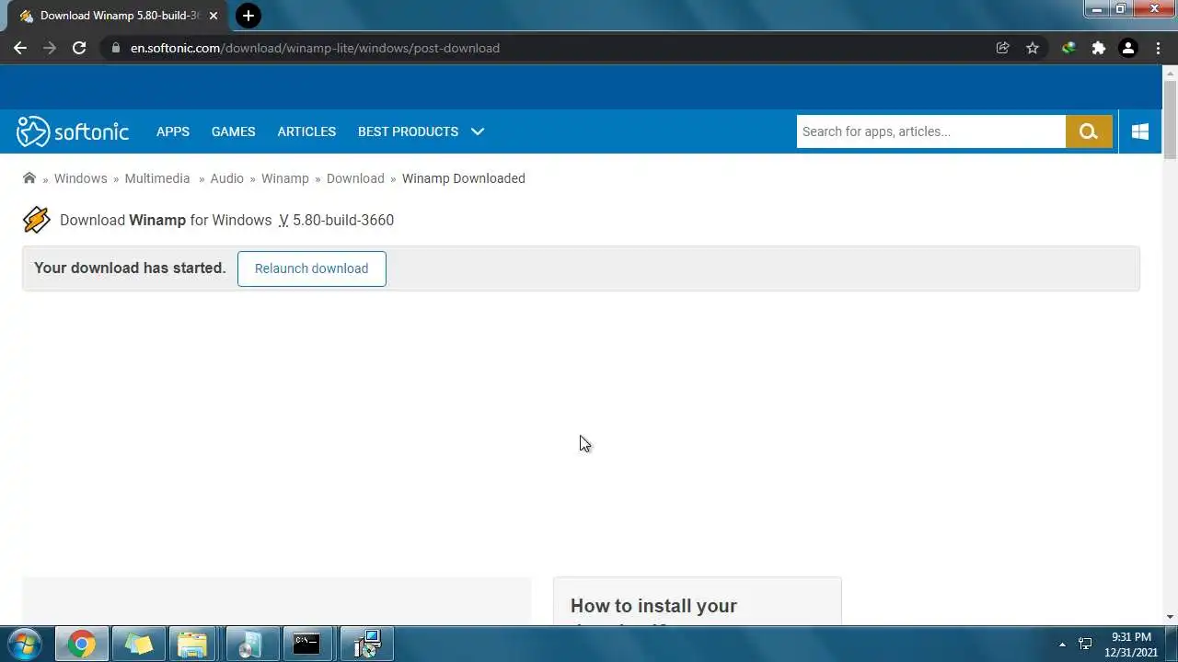Click the page vertical scrollbar thumb
1178x662 pixels.
[x=1170, y=120]
